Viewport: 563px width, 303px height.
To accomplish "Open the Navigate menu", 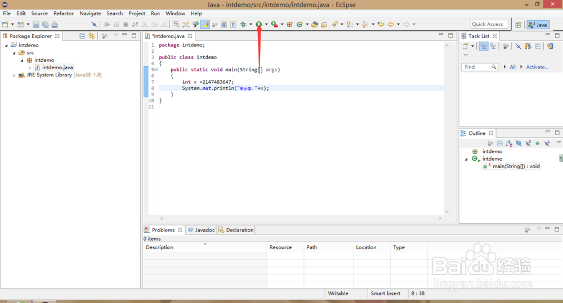I will (90, 13).
